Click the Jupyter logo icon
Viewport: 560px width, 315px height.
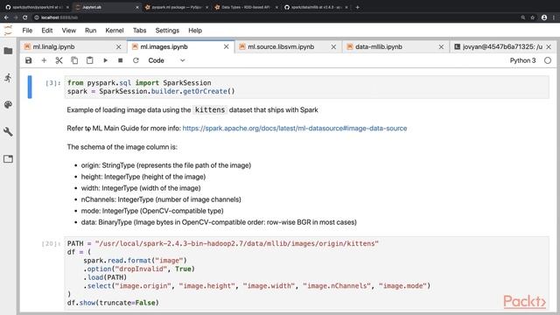pyautogui.click(x=8, y=31)
